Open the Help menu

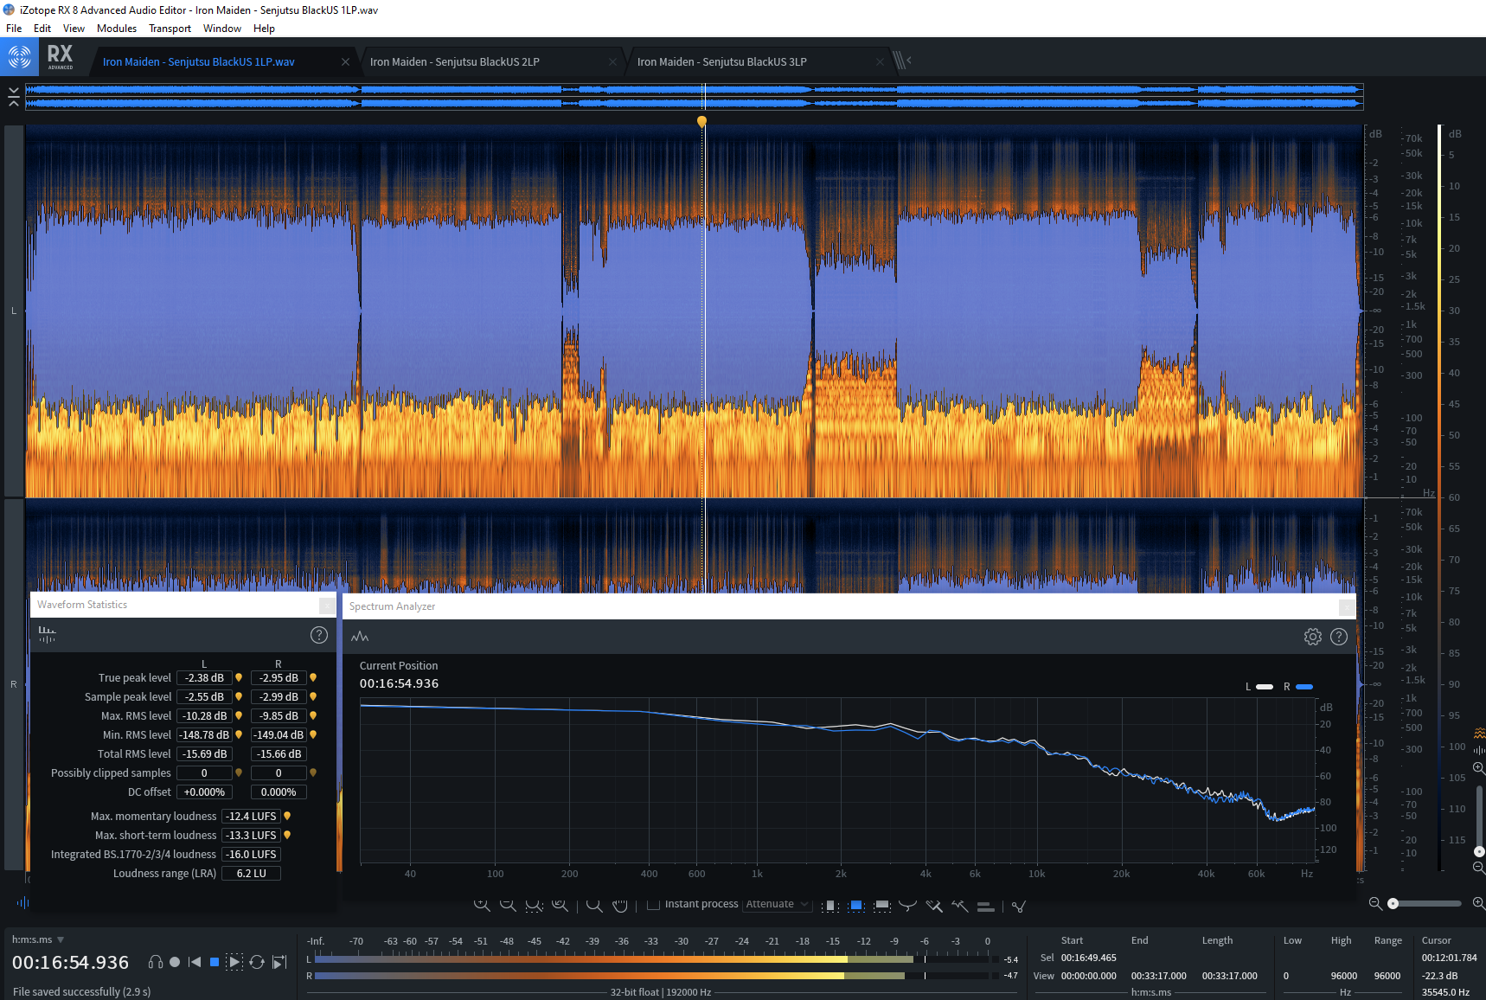tap(264, 29)
